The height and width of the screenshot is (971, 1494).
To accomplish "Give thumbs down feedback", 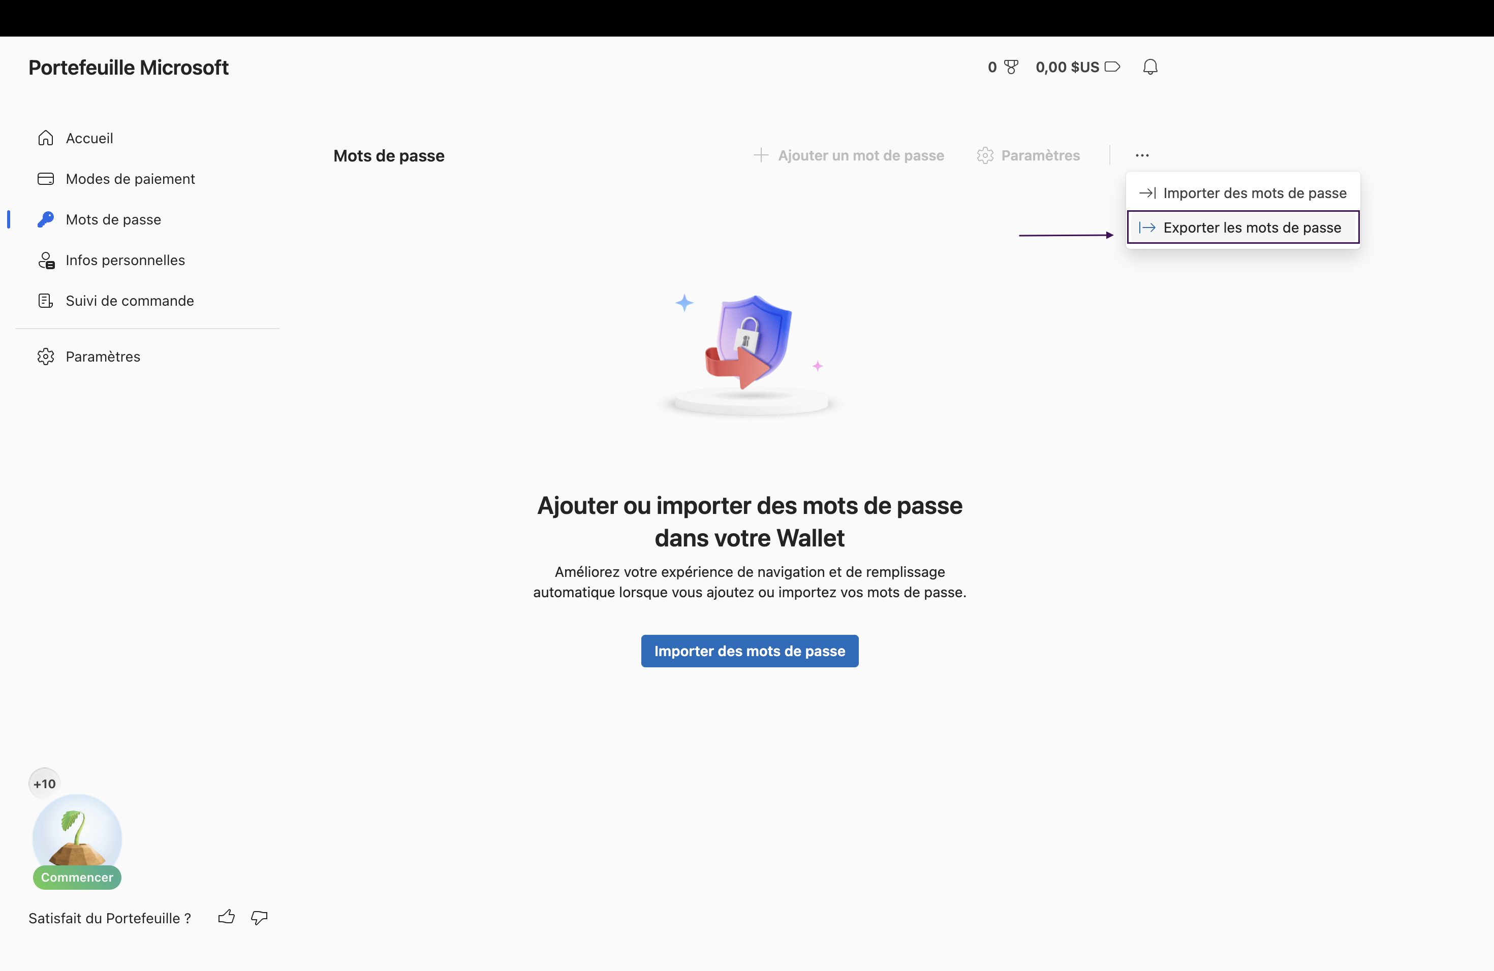I will click(259, 918).
